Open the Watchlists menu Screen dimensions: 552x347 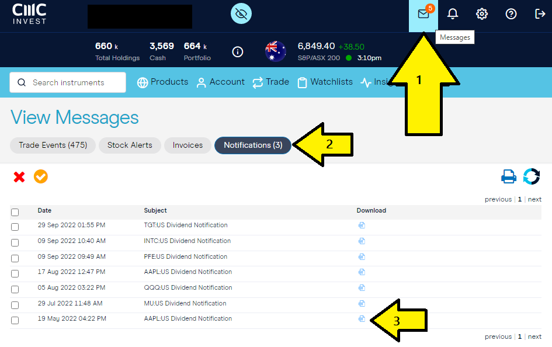click(325, 82)
